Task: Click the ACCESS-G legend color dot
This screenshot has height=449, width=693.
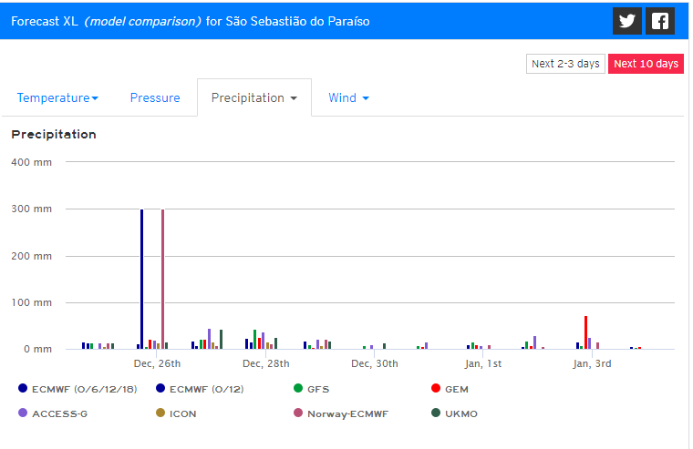Action: (23, 413)
